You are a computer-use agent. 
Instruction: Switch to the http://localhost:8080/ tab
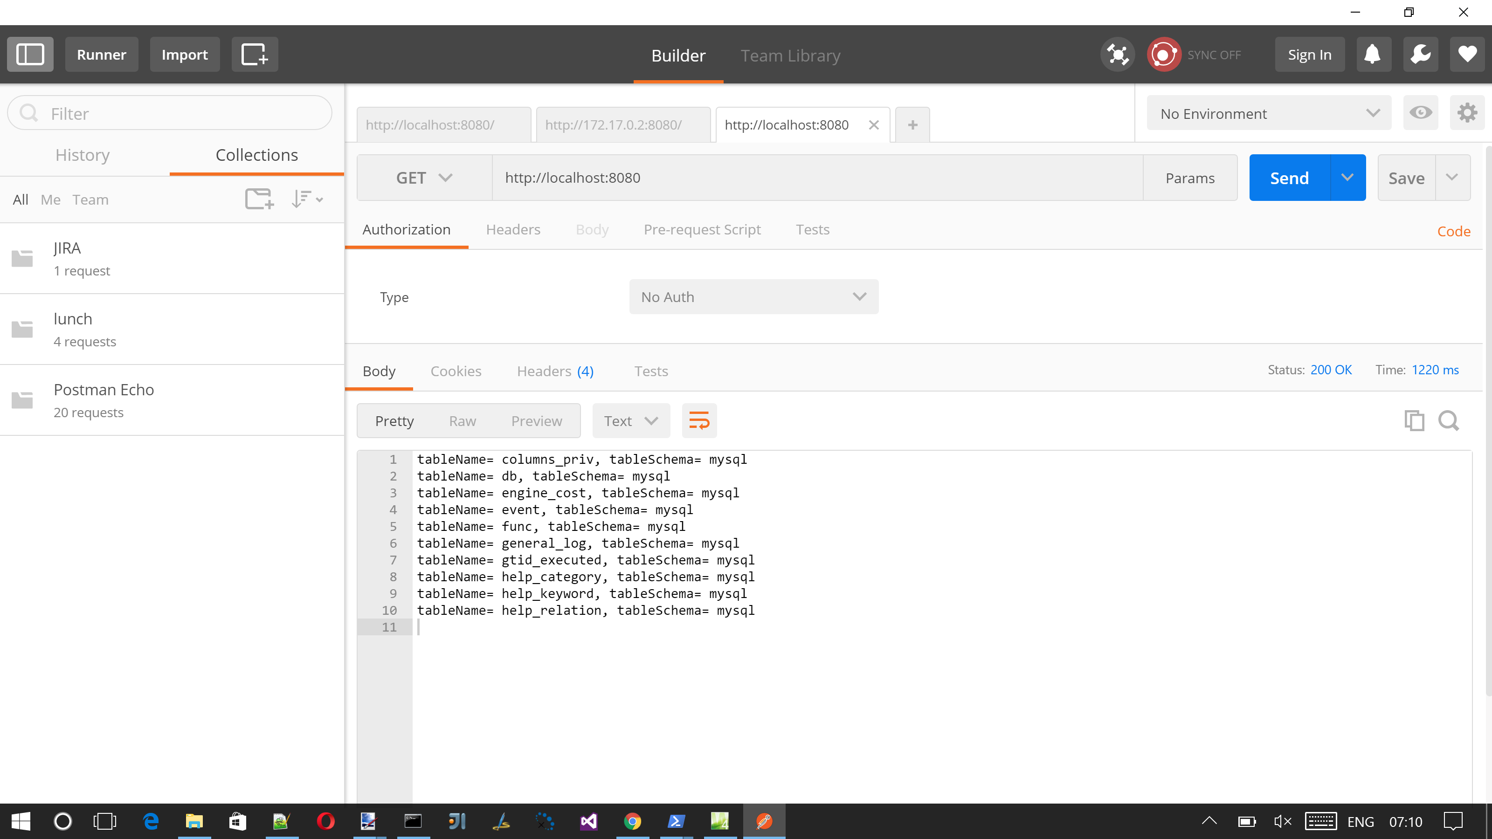pos(444,124)
